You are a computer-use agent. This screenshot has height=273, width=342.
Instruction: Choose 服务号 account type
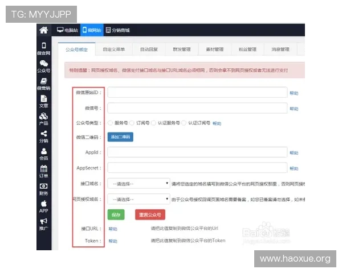tap(111, 123)
